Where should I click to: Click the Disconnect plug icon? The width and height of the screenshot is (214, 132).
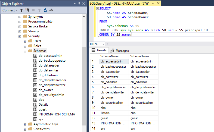click(x=27, y=10)
